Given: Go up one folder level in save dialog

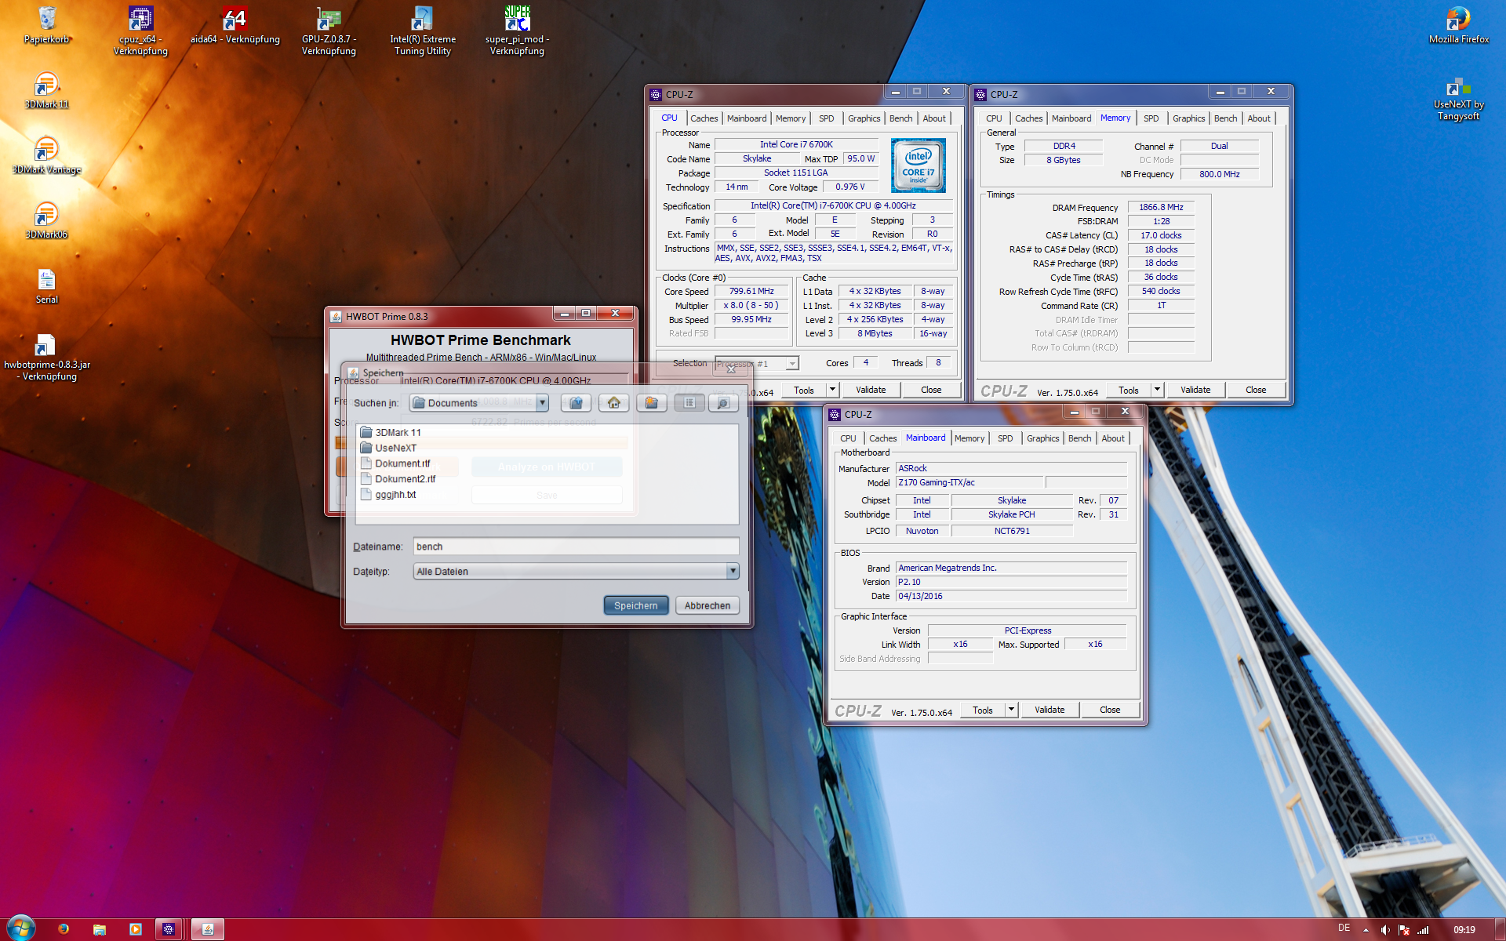Looking at the screenshot, I should pos(576,402).
